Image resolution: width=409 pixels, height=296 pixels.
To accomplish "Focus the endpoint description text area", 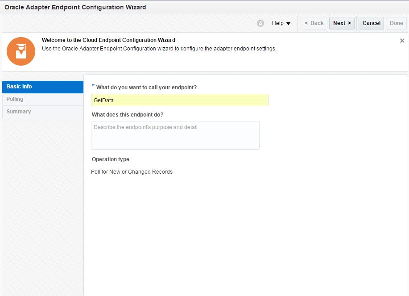I will click(175, 135).
